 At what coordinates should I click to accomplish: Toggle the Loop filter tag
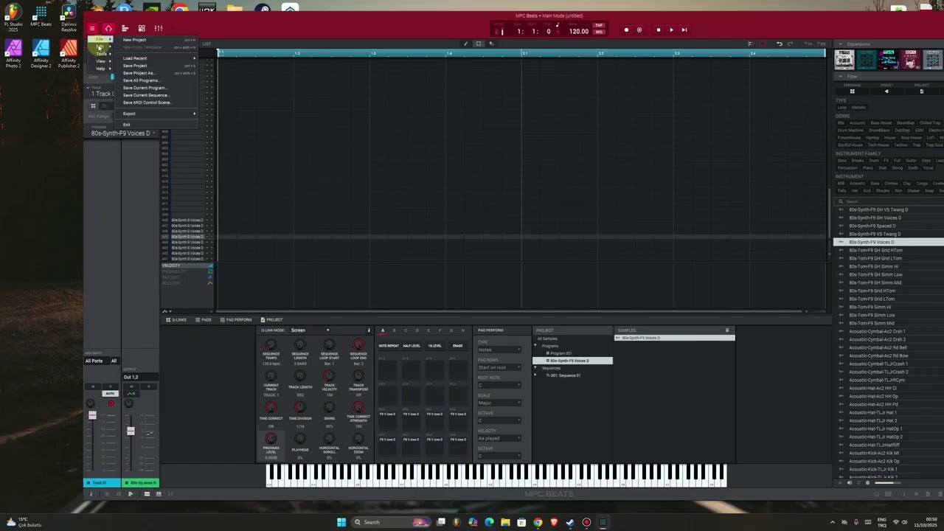point(841,108)
